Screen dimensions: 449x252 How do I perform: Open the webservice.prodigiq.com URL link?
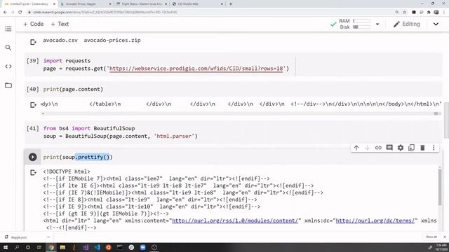(x=196, y=69)
